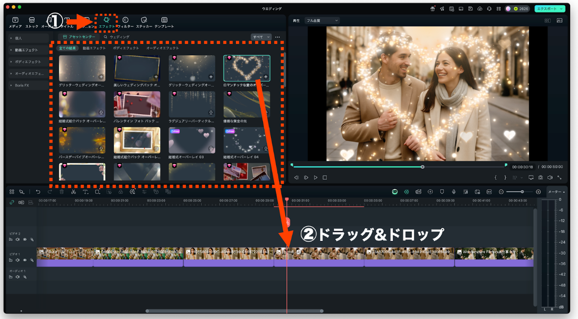The height and width of the screenshot is (319, 578).
Task: Click the paper plane share icon
Action: tap(442, 8)
